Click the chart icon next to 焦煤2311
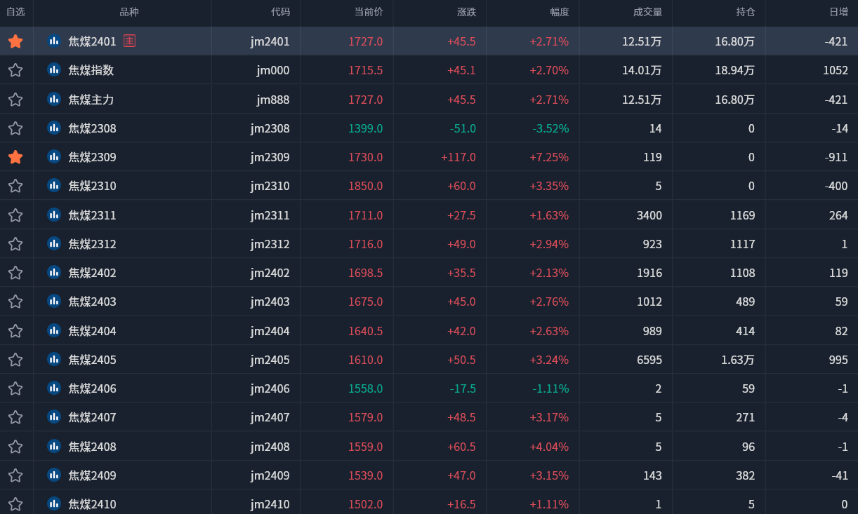This screenshot has width=858, height=514. pos(54,215)
